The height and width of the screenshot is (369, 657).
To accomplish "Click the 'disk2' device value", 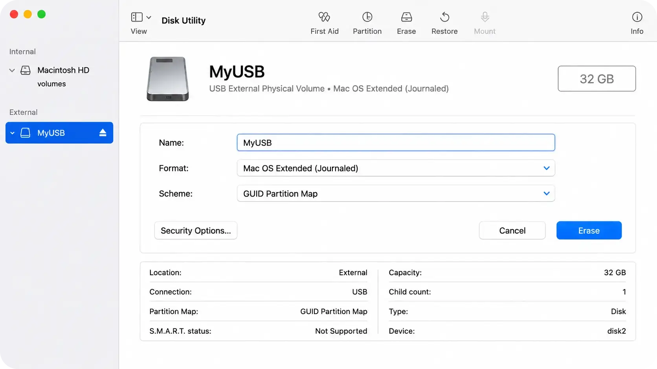I will [x=617, y=331].
